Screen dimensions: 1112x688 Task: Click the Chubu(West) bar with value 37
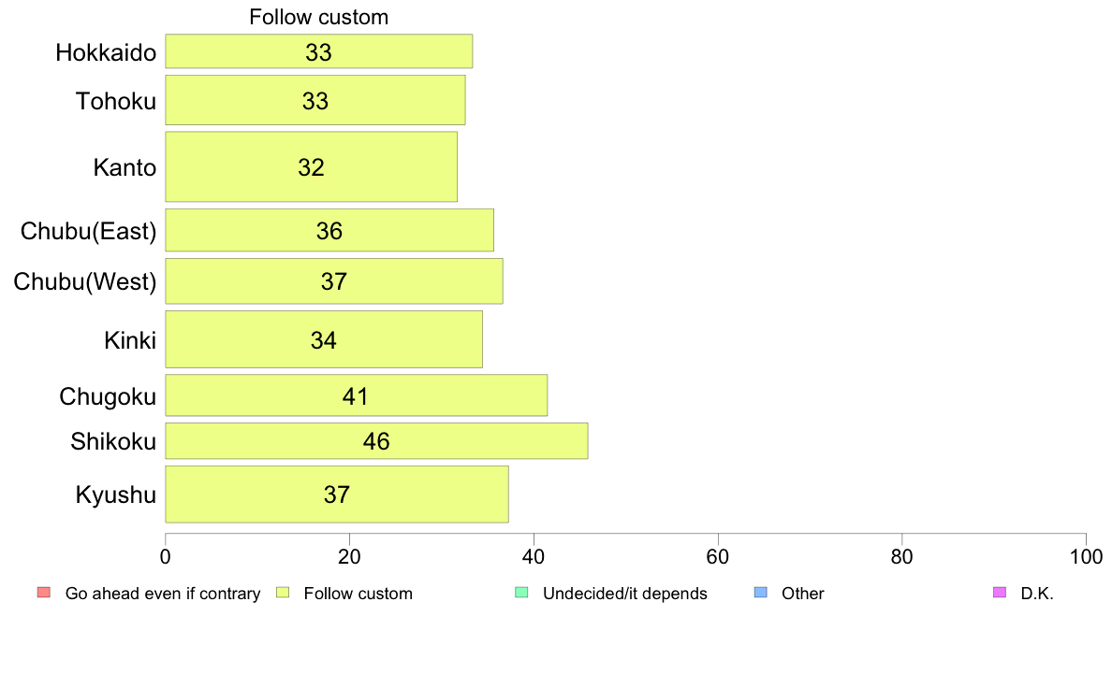(334, 281)
